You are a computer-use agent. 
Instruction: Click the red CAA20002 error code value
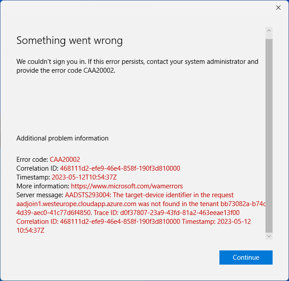tap(65, 160)
